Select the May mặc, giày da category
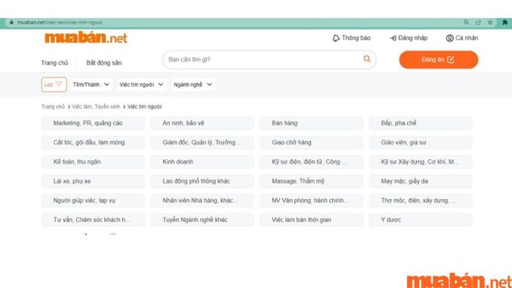This screenshot has width=512, height=288. point(421,181)
